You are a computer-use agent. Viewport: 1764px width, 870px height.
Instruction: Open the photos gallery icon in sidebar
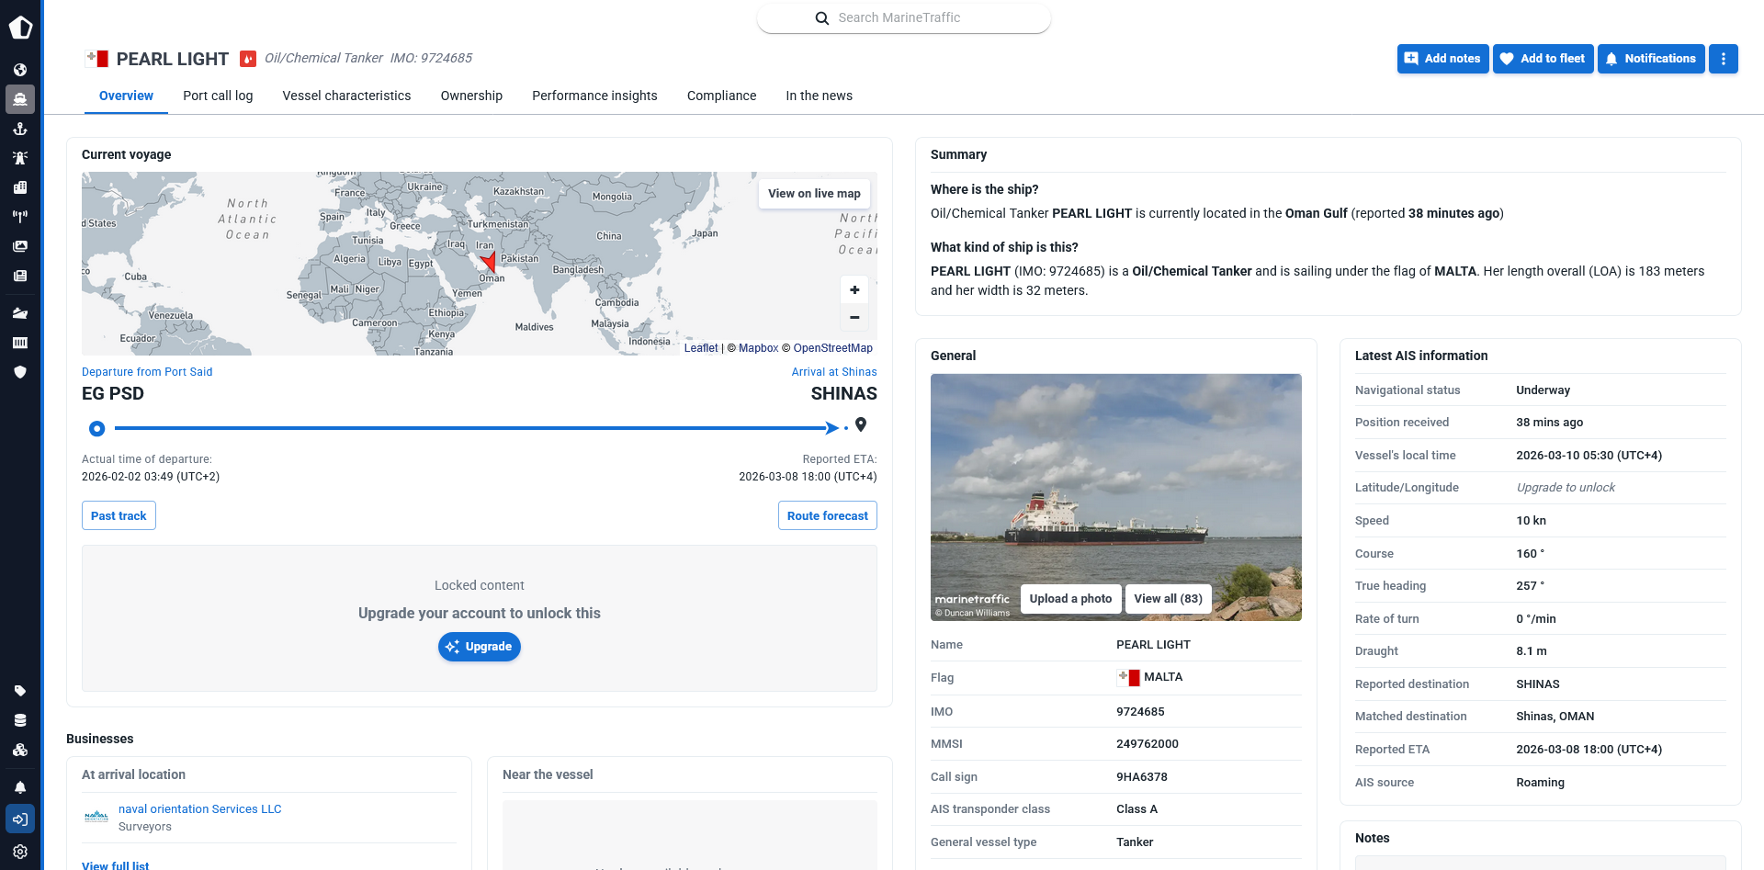coord(20,246)
